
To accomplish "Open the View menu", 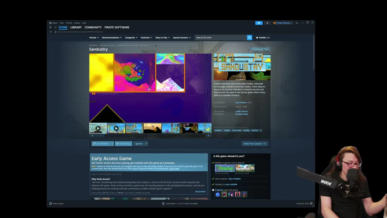I will [62, 23].
